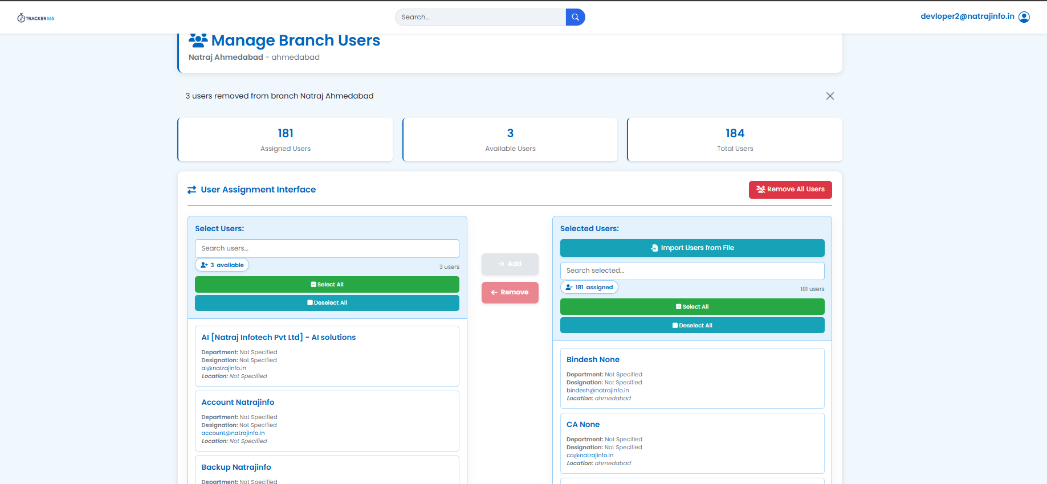1047x484 pixels.
Task: Select All in Select Users panel
Action: click(327, 284)
